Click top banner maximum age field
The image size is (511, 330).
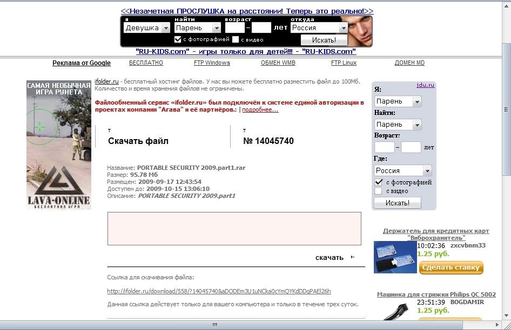[261, 28]
